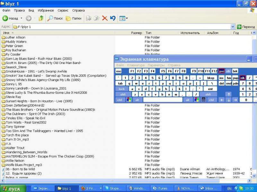Open the Файл menu in Explorer
257x192 pixels.
(6, 10)
